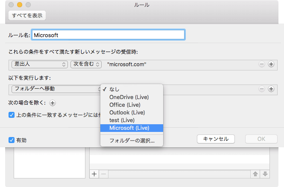Remove selected rule with minus button below the list
The height and width of the screenshot is (187, 284).
[x=104, y=174]
